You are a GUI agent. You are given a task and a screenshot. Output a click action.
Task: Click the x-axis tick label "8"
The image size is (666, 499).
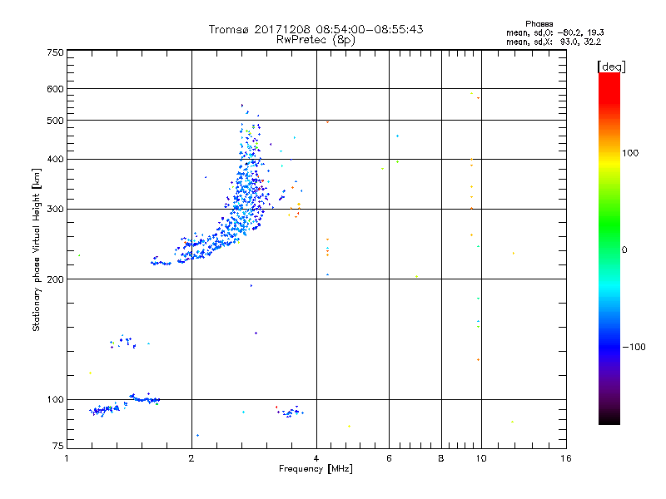pos(441,459)
